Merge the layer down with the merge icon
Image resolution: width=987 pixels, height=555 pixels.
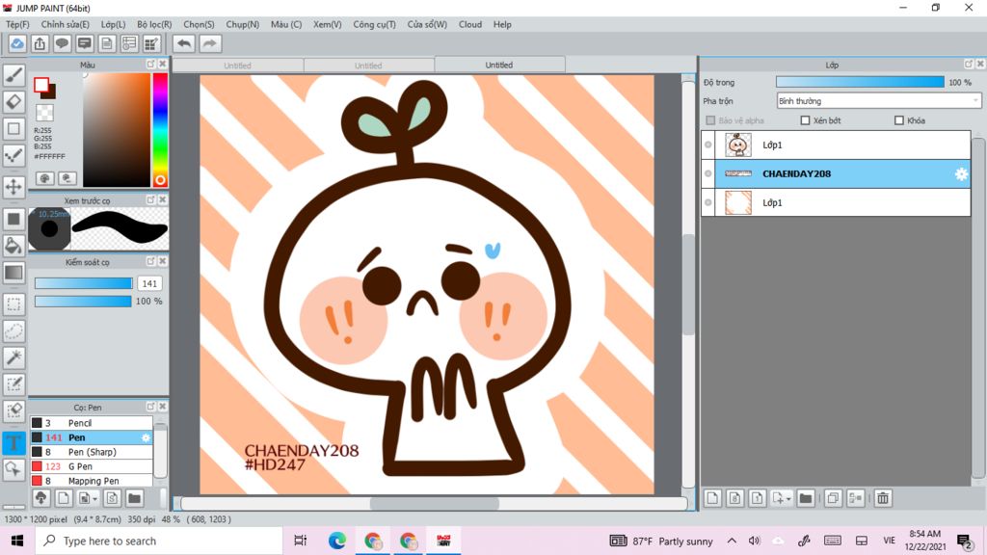point(856,498)
